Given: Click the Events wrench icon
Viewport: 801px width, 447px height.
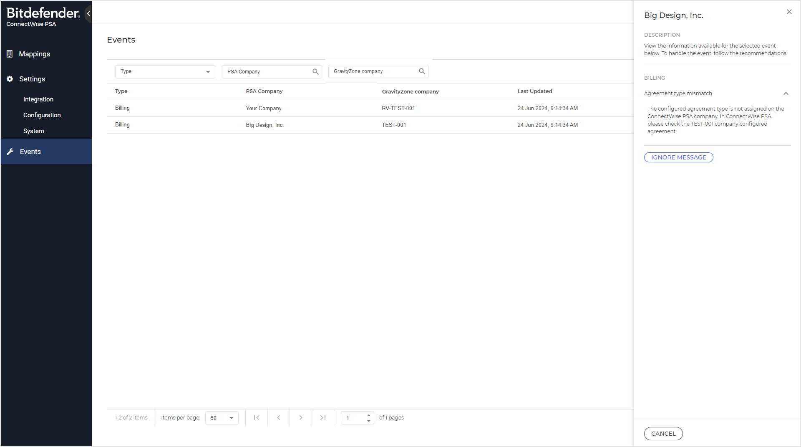Looking at the screenshot, I should pyautogui.click(x=10, y=152).
